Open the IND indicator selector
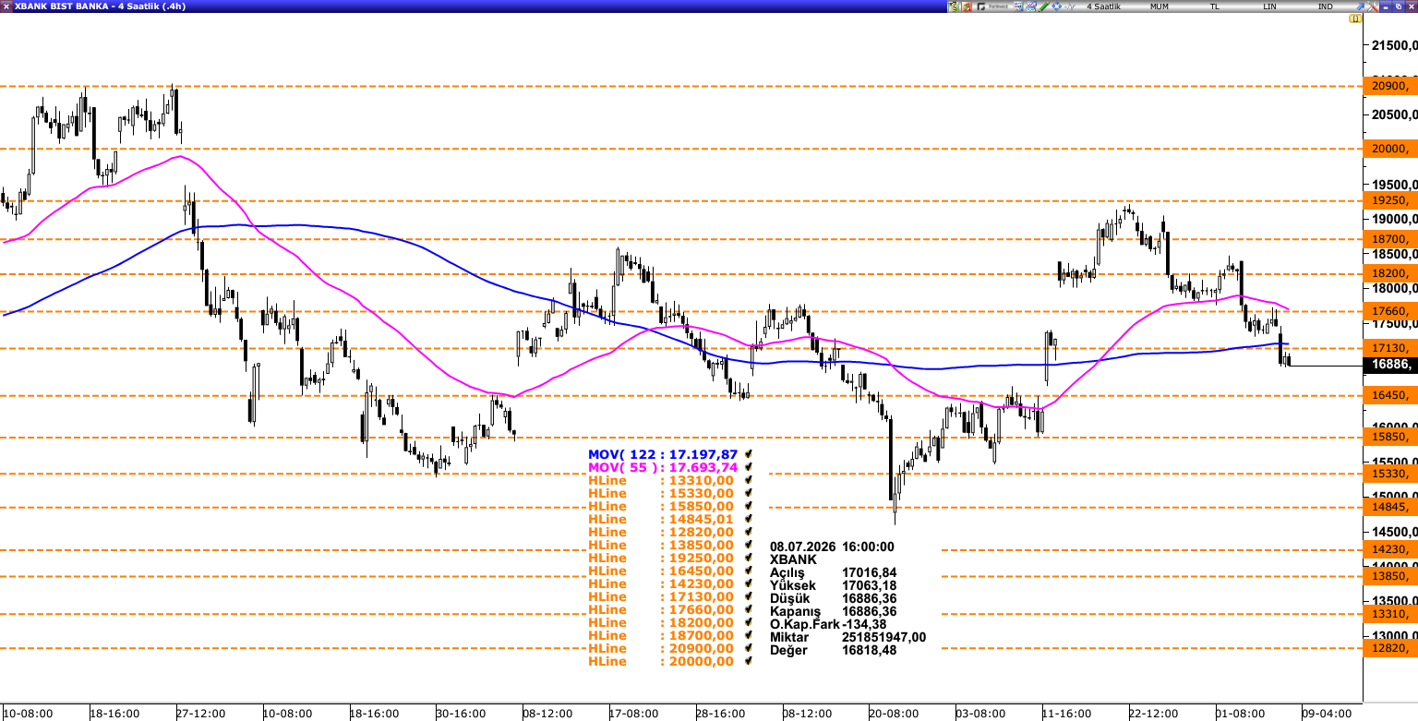1418x721 pixels. tap(1326, 6)
